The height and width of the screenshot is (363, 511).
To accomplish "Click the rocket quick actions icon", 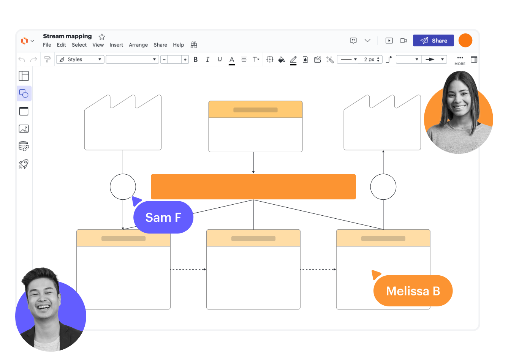I will 24,164.
